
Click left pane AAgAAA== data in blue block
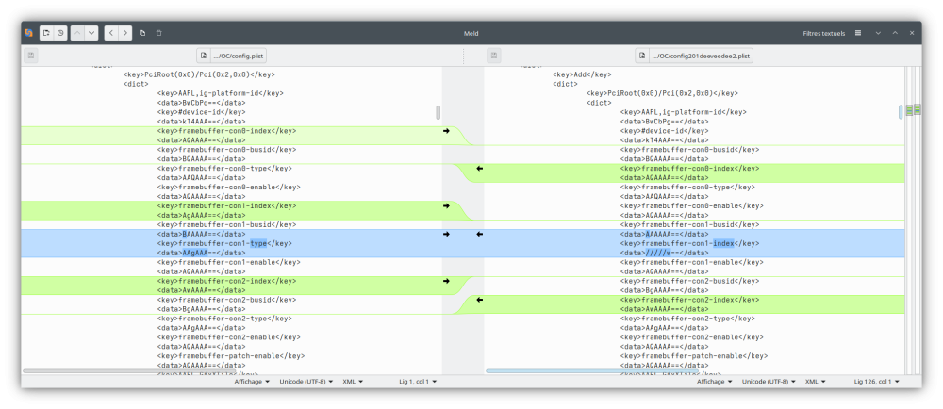pos(201,253)
